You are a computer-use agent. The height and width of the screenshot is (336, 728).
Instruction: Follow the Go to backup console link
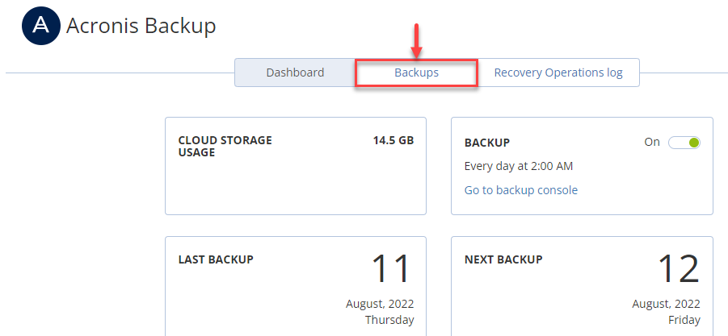(x=520, y=190)
